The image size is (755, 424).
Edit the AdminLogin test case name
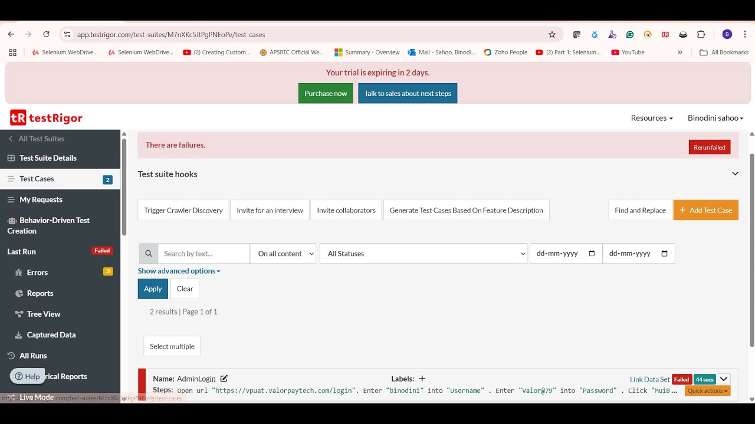point(224,379)
